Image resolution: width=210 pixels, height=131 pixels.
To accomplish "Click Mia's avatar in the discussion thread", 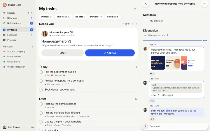I will click(145, 49).
